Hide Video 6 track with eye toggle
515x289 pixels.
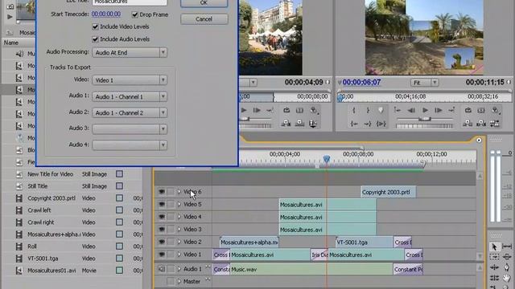pyautogui.click(x=162, y=192)
